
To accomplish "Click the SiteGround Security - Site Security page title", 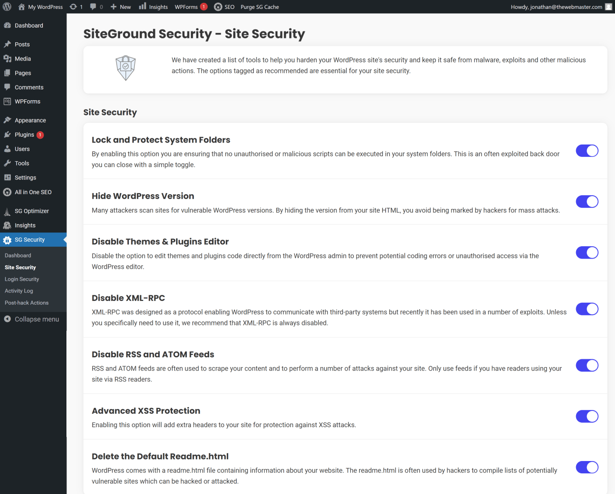I will click(x=194, y=33).
